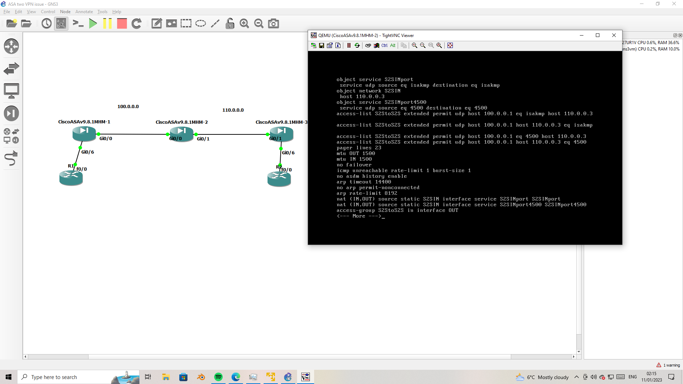Screen dimensions: 683x384
Task: Add a note annotation to the topology
Action: coord(157,23)
